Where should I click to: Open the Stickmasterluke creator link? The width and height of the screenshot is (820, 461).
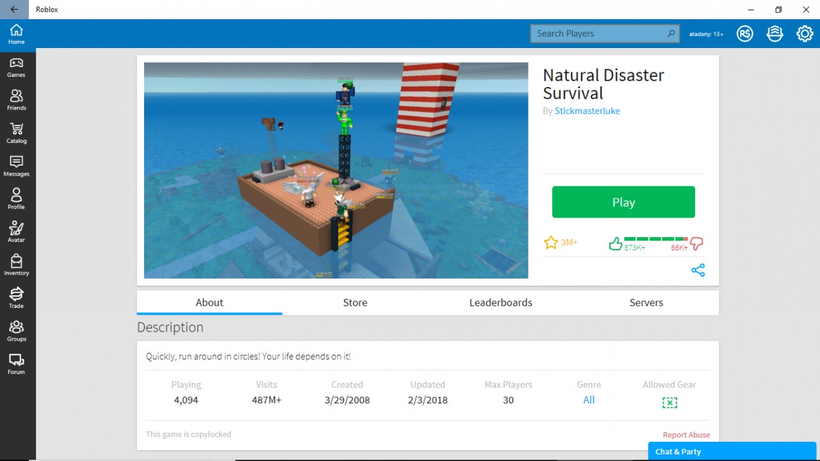tap(587, 111)
